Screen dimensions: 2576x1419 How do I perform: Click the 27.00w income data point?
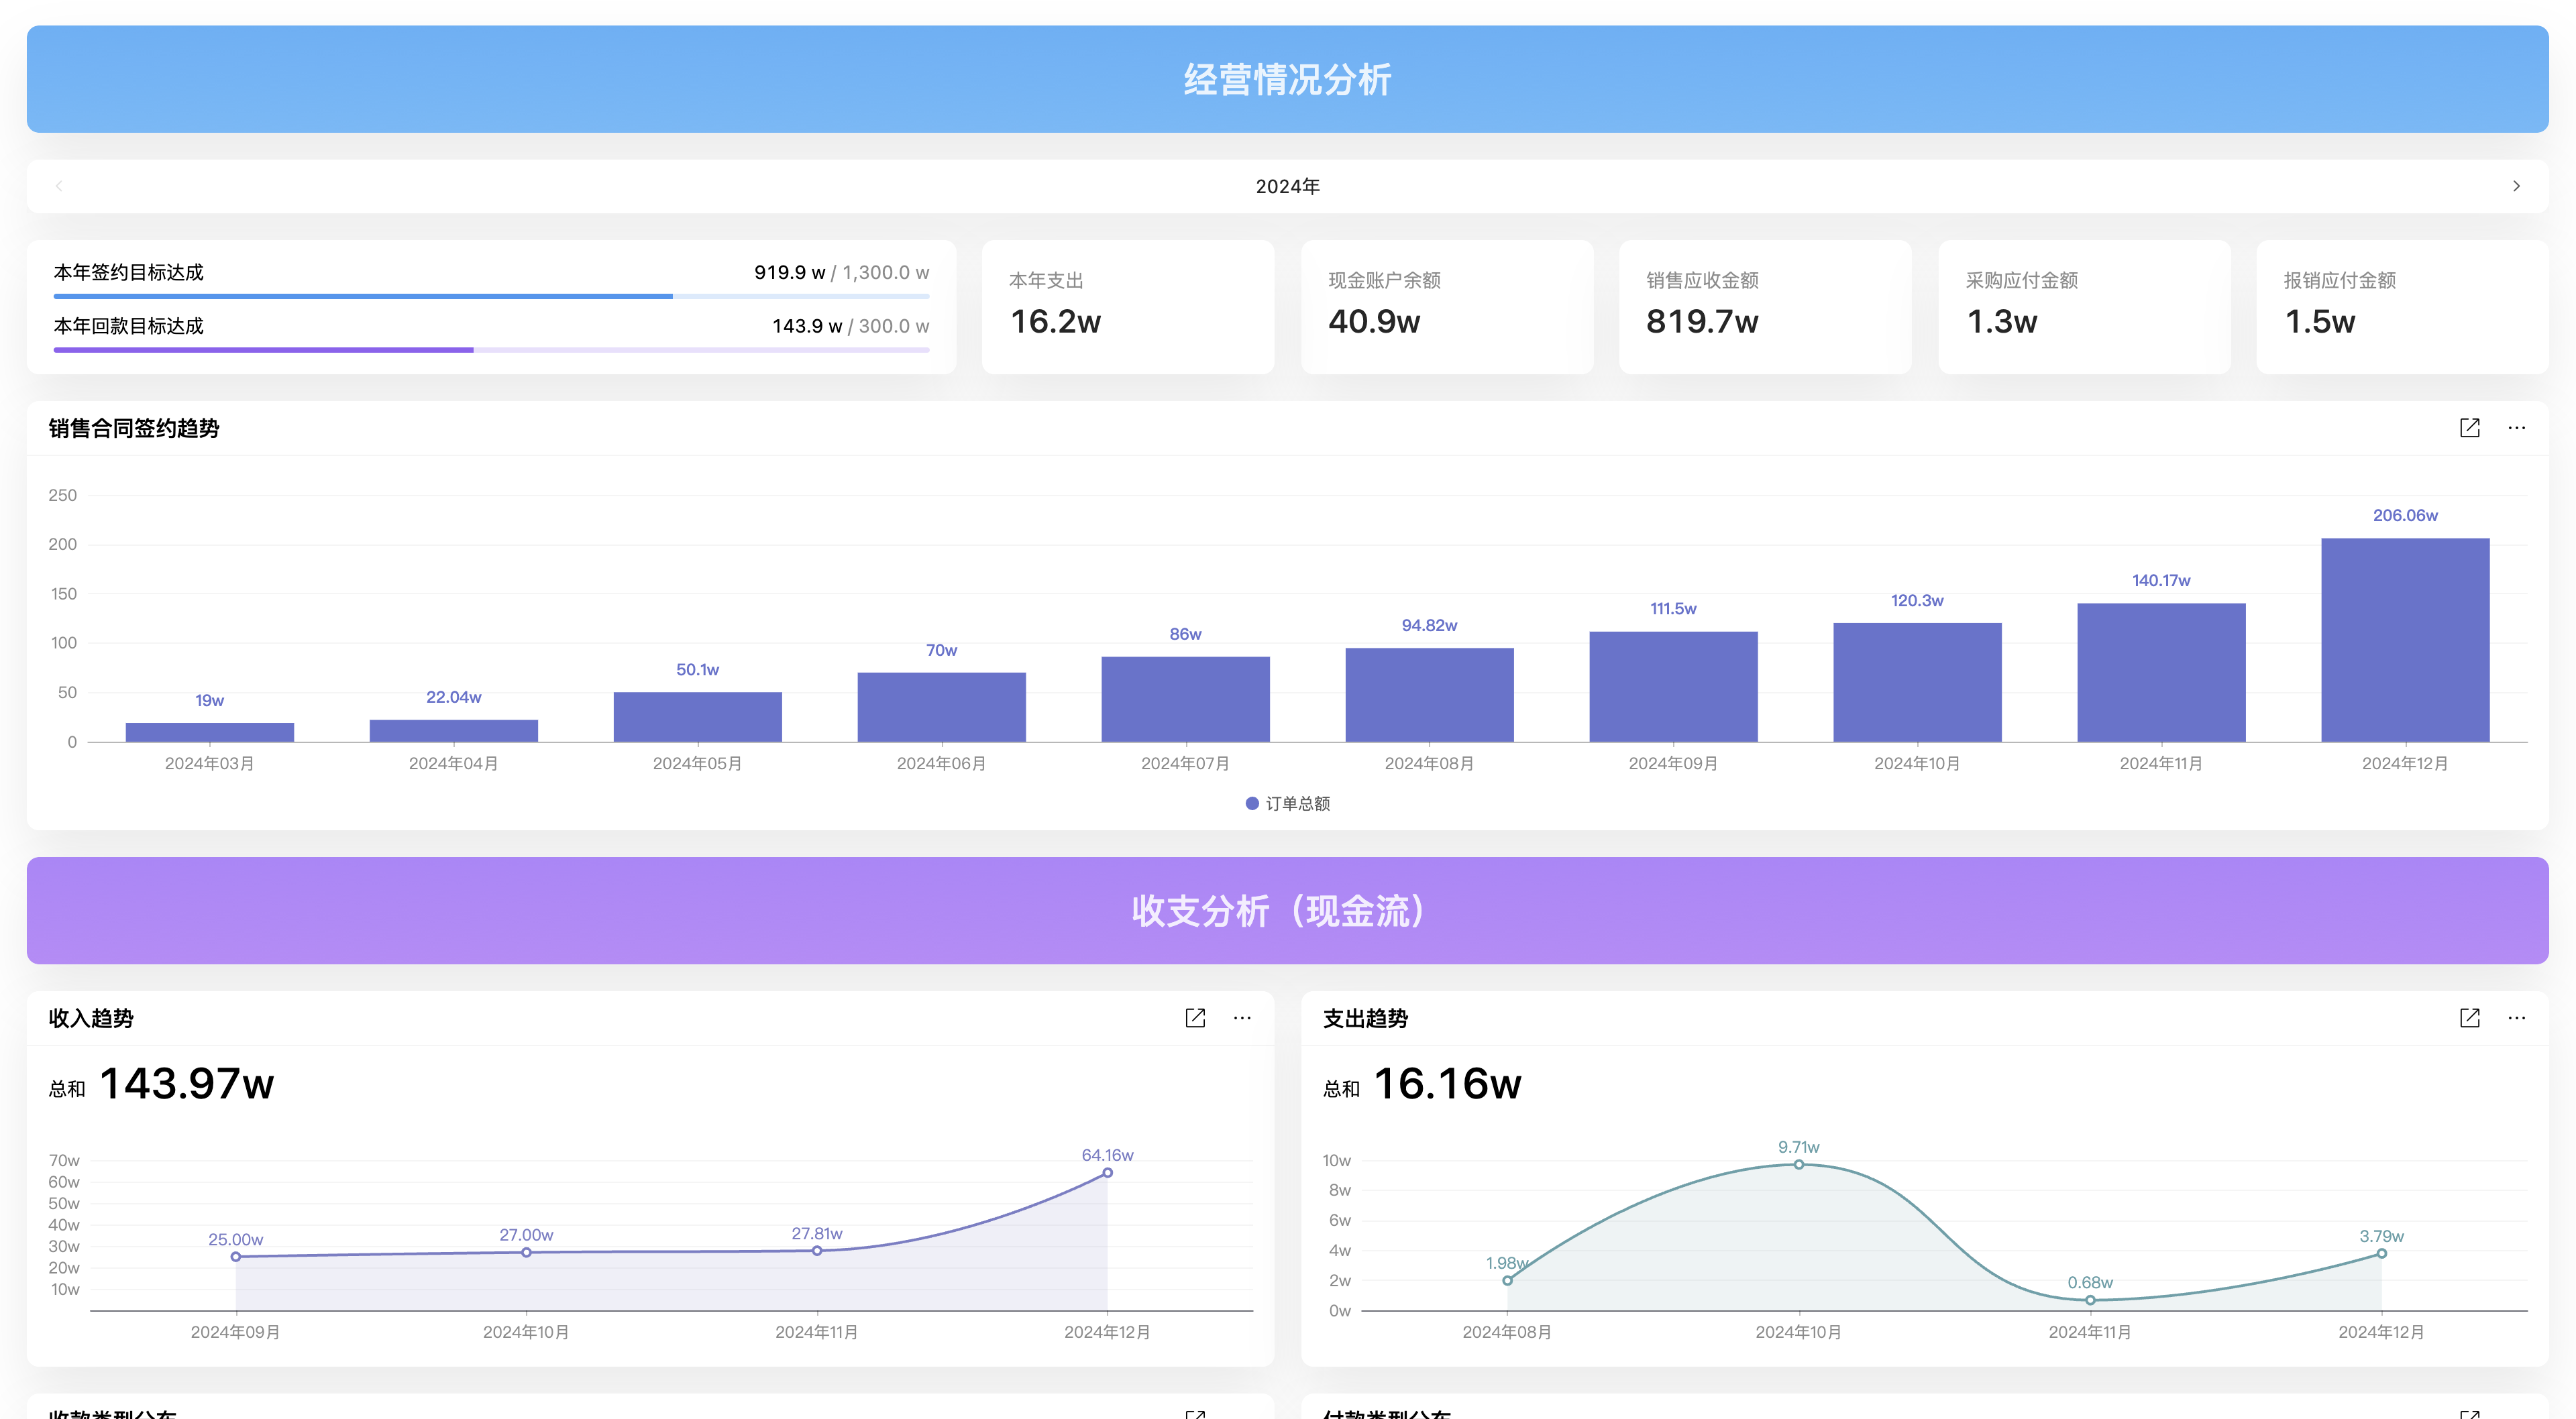[x=526, y=1252]
